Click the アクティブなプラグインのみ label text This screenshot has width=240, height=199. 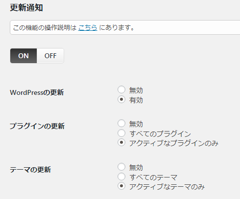(x=174, y=143)
